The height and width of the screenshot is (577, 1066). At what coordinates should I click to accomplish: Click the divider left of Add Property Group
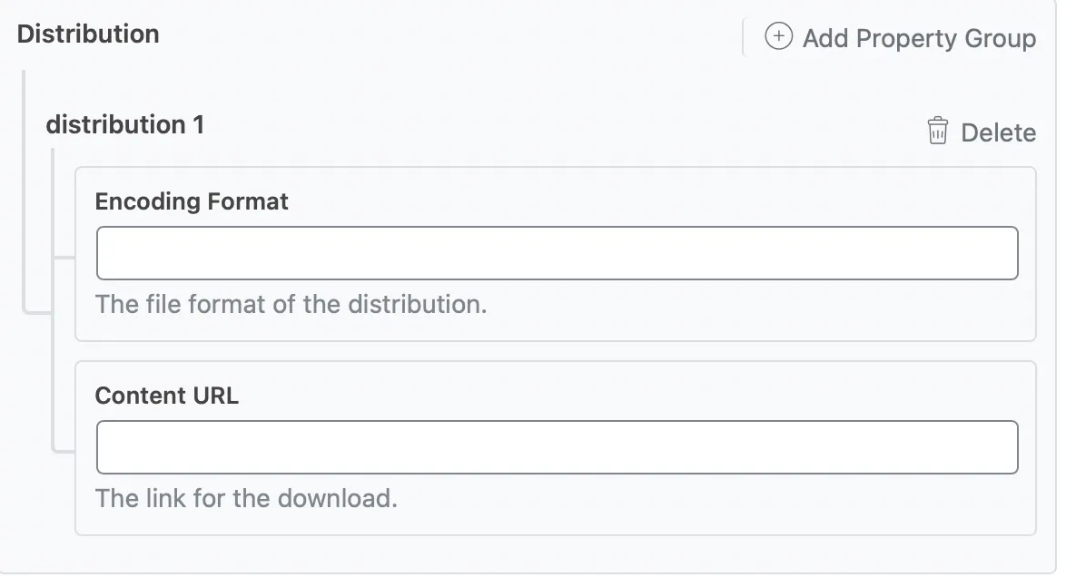(744, 37)
